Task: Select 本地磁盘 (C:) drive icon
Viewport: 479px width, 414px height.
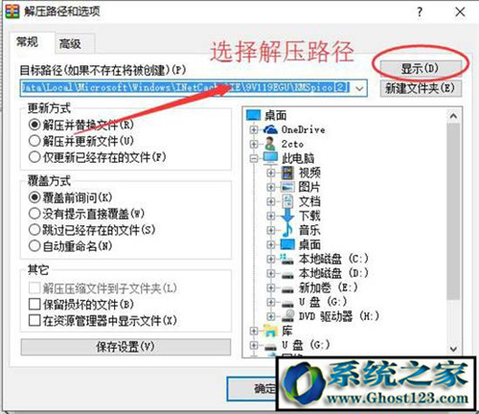Action: click(287, 259)
